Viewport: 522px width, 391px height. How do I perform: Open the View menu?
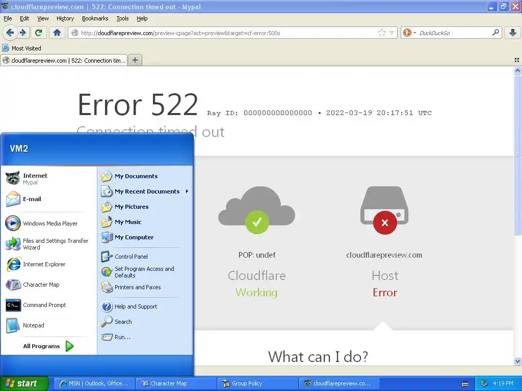[43, 18]
